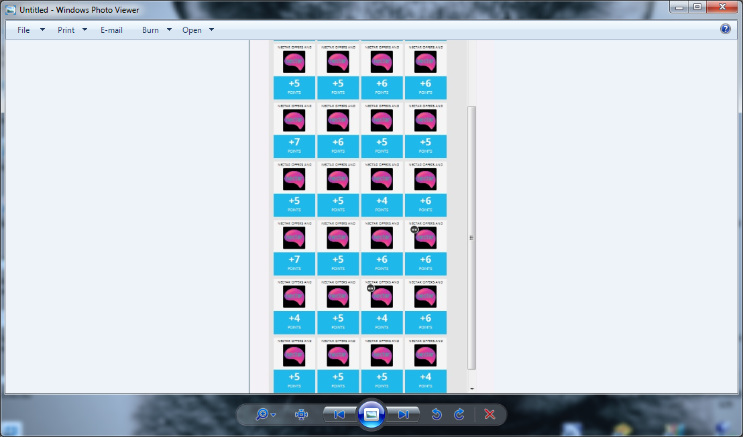Screen dimensions: 743x437
Task: Open the Burn menu
Action: click(150, 30)
